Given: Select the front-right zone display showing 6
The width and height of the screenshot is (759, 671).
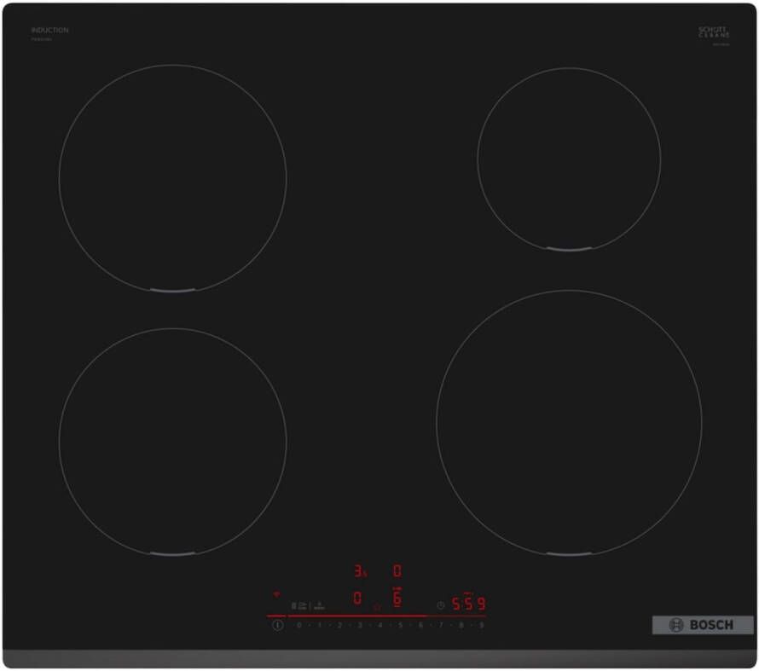Looking at the screenshot, I should 397,599.
